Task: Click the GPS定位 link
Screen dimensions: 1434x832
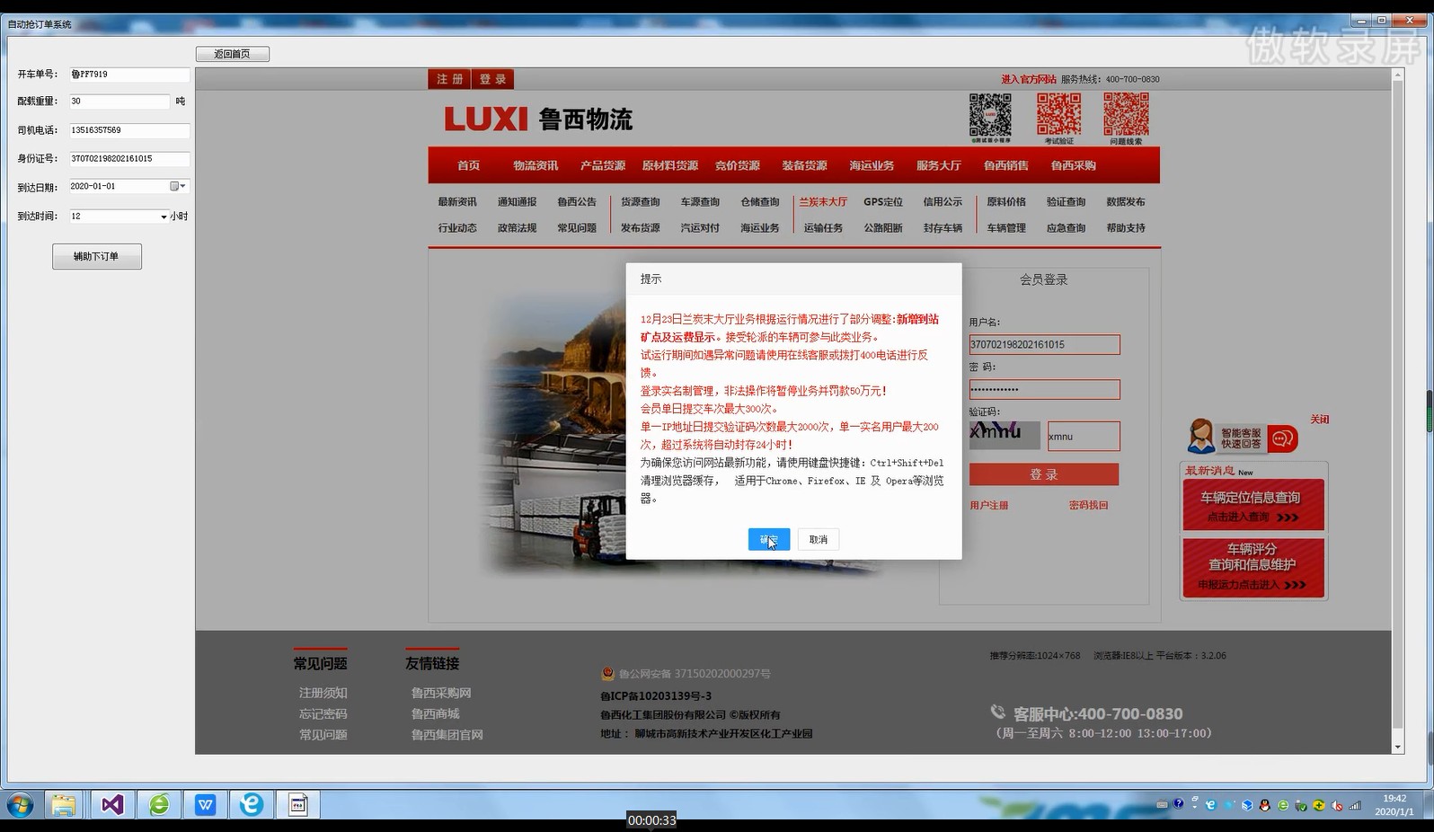Action: (x=883, y=202)
